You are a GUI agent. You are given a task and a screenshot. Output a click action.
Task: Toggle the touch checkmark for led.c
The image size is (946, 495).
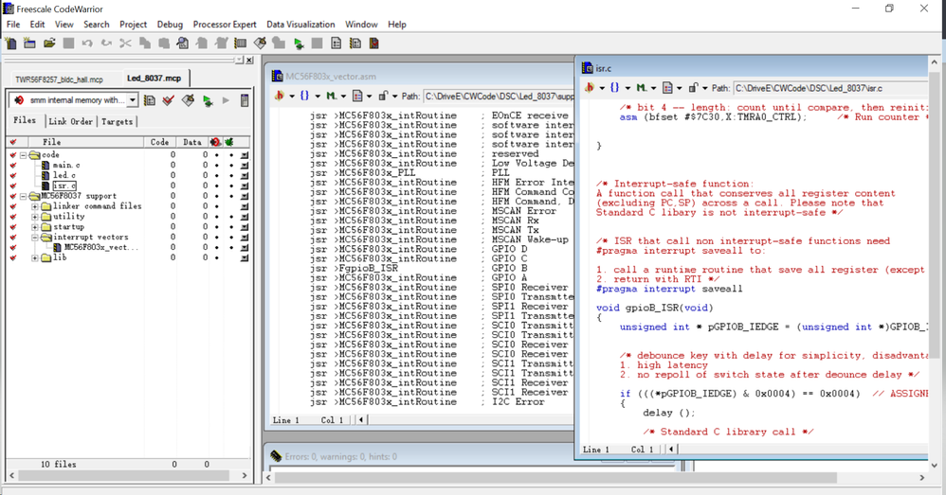pyautogui.click(x=13, y=175)
